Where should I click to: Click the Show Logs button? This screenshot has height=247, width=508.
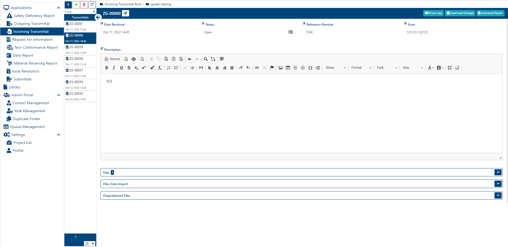pos(433,13)
